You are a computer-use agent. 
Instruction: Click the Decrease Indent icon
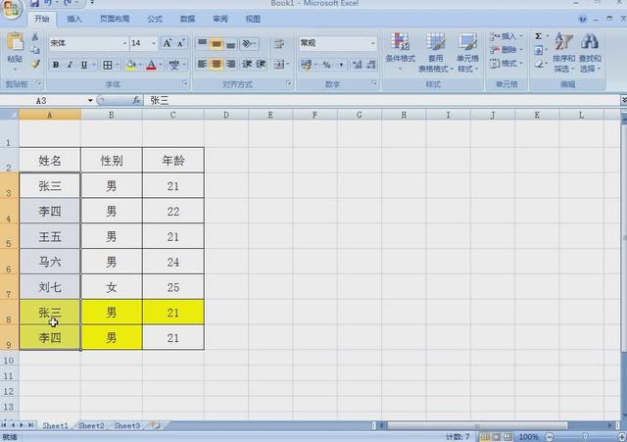tap(248, 64)
